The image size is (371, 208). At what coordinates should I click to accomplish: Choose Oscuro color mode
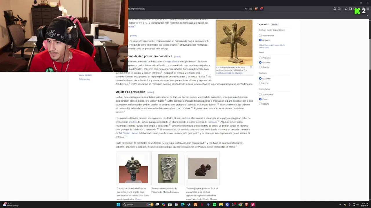[x=260, y=104]
